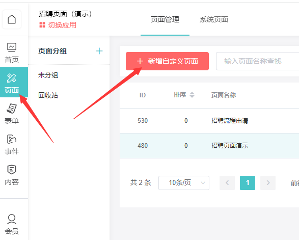Add a new page group with plus icon
The height and width of the screenshot is (240, 299).
[x=99, y=51]
